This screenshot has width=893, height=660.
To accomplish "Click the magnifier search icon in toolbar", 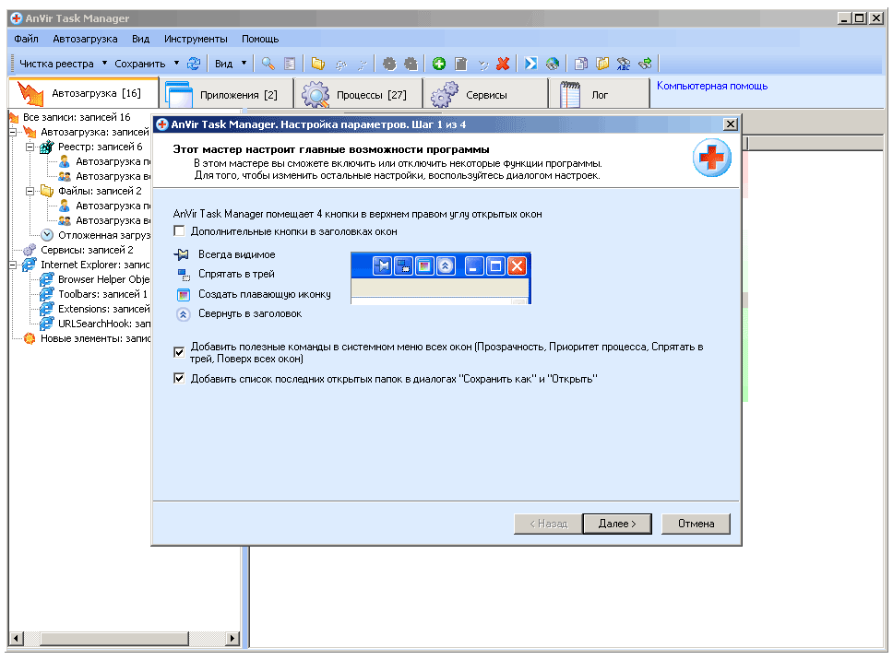I will point(268,64).
